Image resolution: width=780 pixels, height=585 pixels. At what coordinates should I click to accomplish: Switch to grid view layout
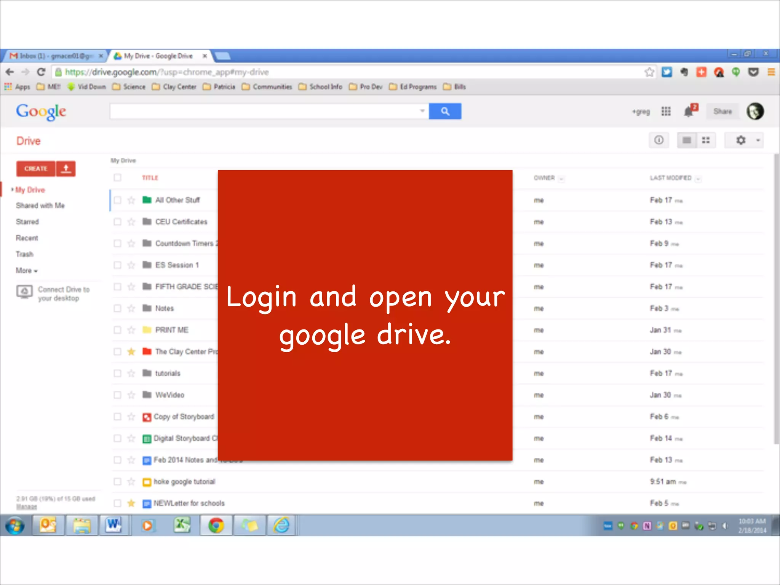[706, 141]
